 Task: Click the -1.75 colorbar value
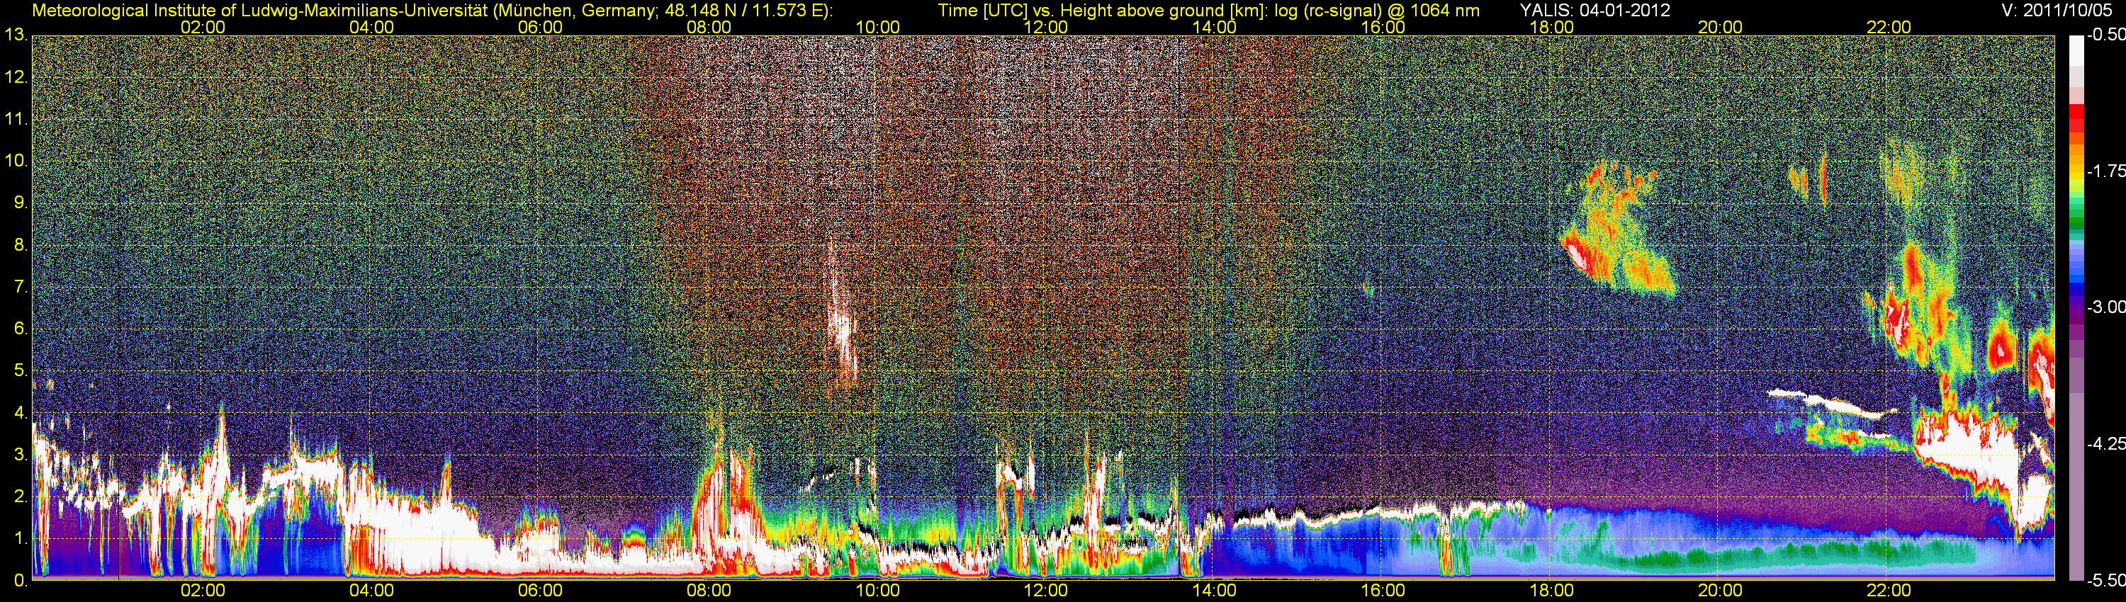point(2105,171)
